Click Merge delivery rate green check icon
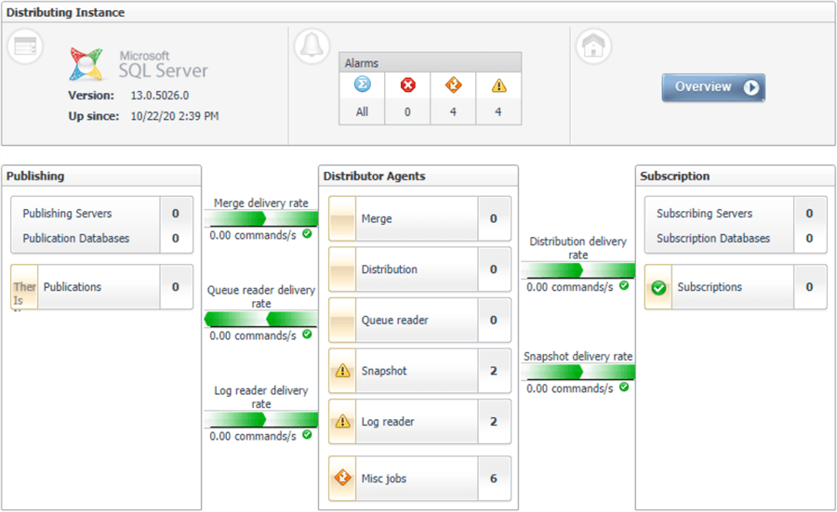The height and width of the screenshot is (512, 837). coord(307,233)
